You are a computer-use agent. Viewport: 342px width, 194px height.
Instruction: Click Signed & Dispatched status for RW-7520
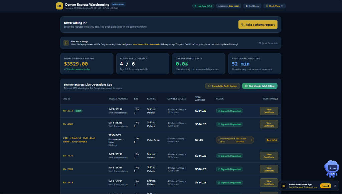click(229, 156)
